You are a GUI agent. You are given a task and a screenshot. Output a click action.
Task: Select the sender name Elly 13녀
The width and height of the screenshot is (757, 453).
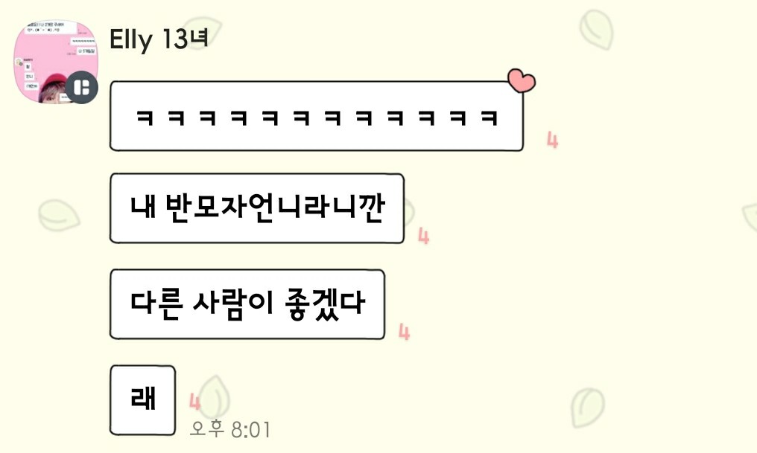click(x=159, y=39)
